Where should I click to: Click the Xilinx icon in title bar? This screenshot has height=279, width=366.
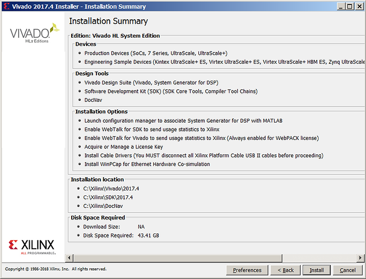pos(6,6)
